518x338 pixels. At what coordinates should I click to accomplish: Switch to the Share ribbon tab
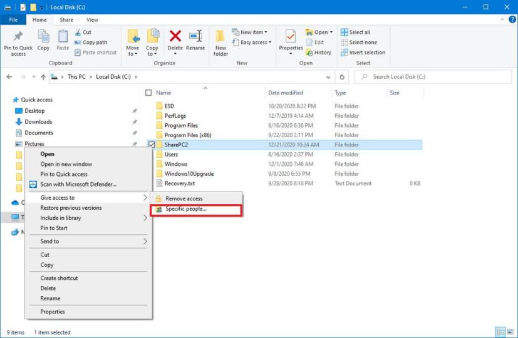(66, 20)
